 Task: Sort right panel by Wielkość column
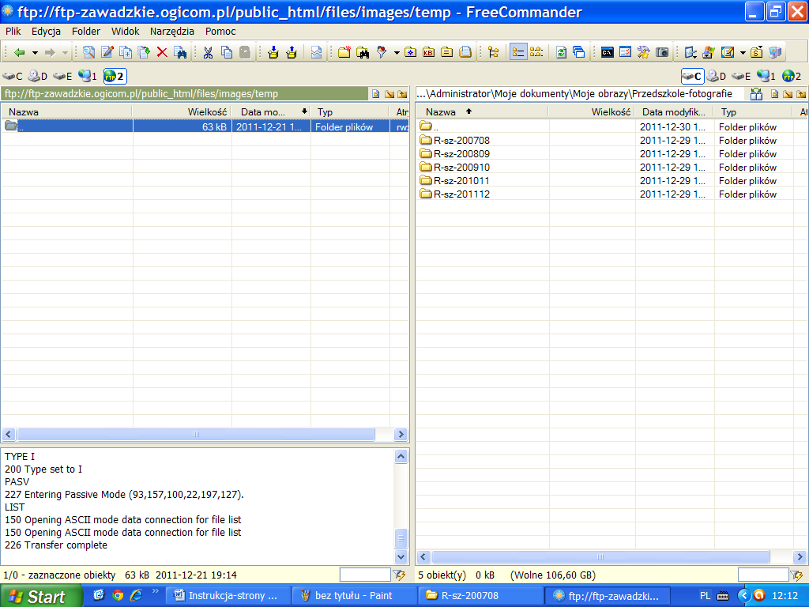pos(592,111)
